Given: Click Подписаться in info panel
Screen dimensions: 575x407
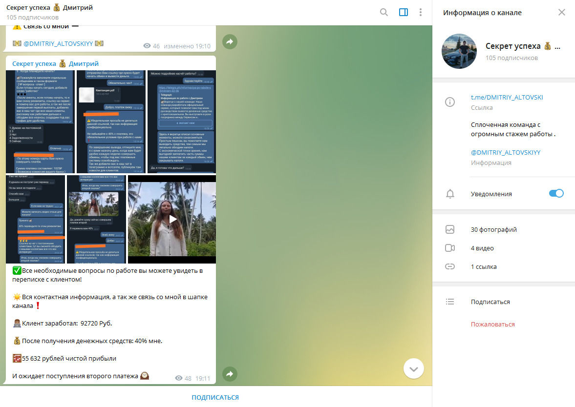Looking at the screenshot, I should 490,302.
